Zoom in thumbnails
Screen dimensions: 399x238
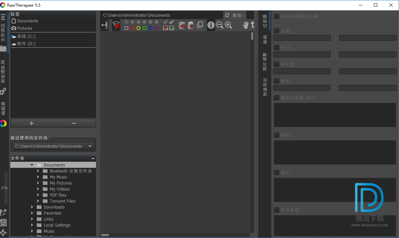click(228, 25)
